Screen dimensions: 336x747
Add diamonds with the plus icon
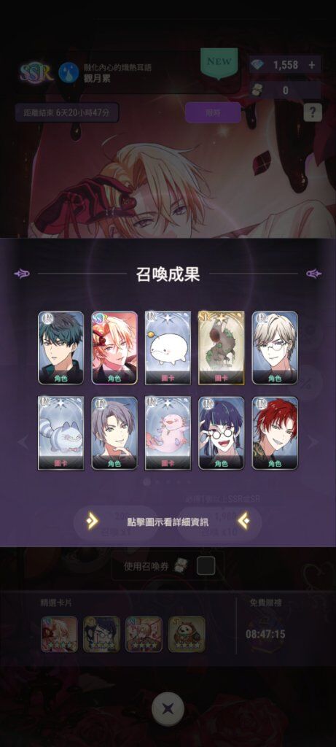click(x=312, y=65)
